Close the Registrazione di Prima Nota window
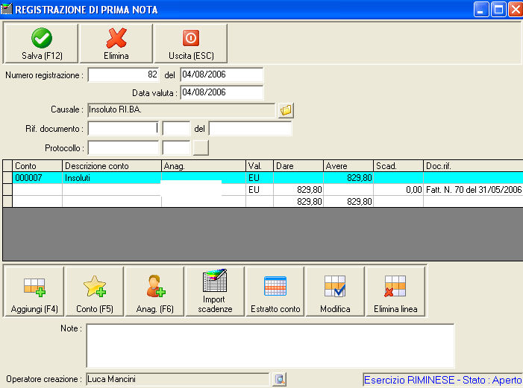 pos(516,10)
